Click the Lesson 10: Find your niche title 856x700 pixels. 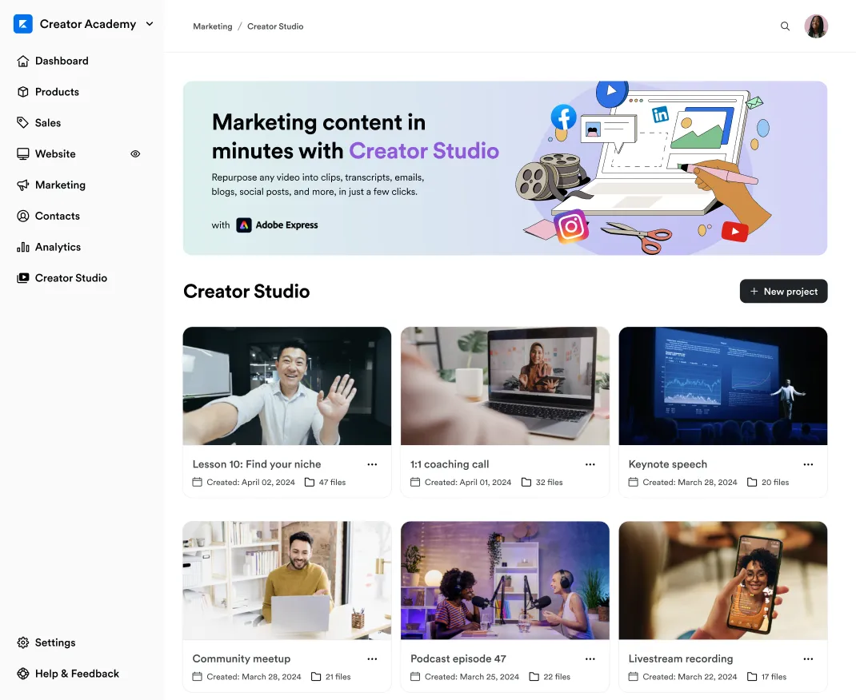[x=257, y=464]
